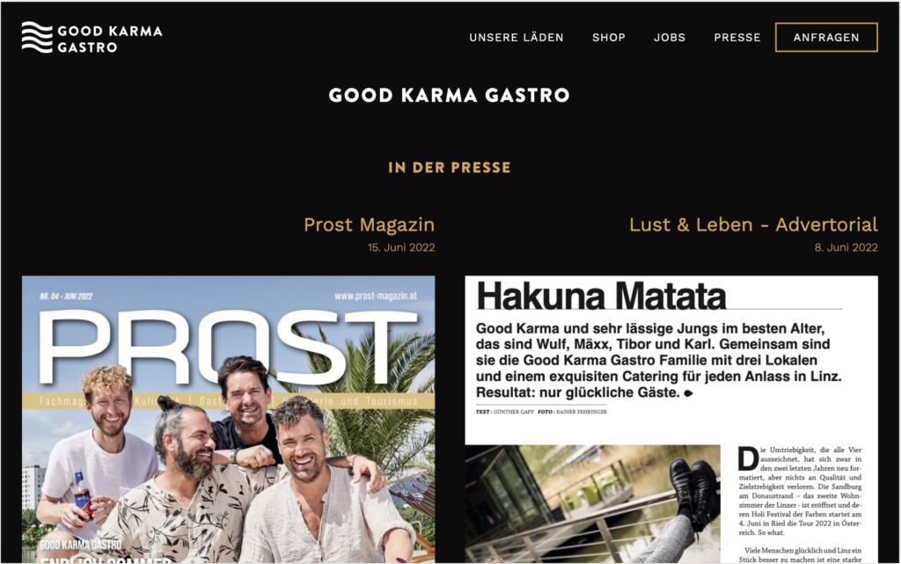
Task: Open the Lust & Leben - Advertorial title
Action: pos(753,224)
